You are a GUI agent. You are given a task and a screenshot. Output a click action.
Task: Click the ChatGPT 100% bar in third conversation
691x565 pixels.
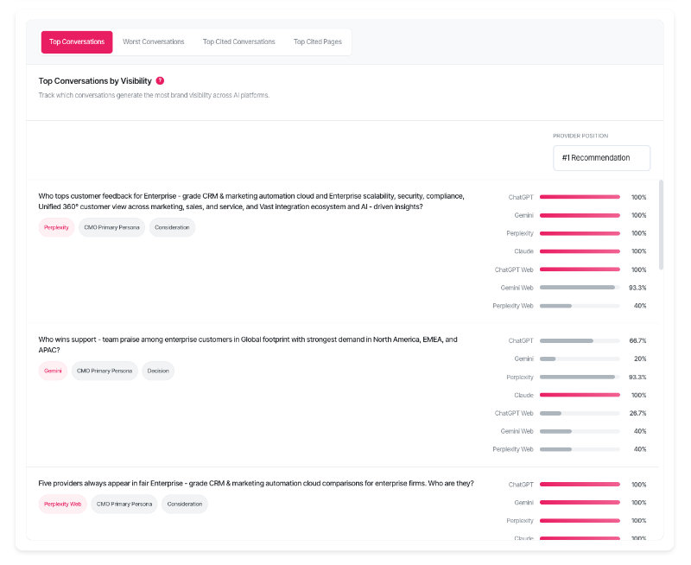click(x=580, y=485)
